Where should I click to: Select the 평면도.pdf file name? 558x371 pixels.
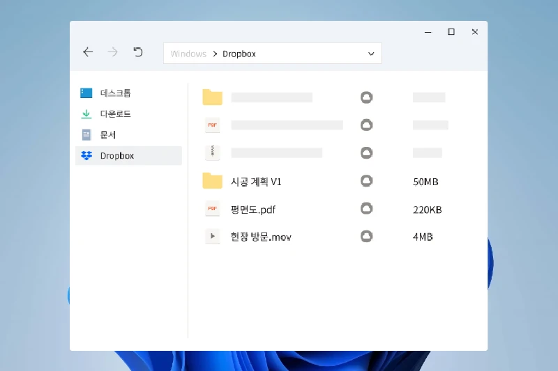[x=252, y=210]
